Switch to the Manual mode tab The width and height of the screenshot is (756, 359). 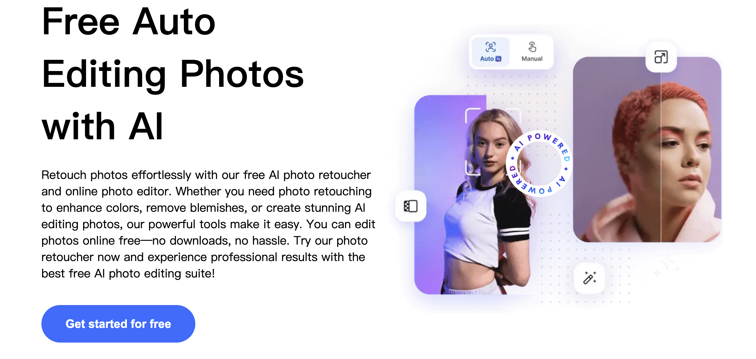tap(532, 52)
